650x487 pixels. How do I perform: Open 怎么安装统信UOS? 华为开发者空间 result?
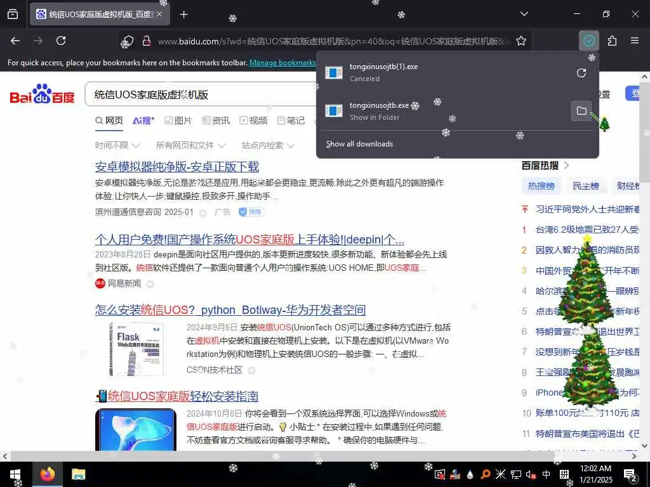230,309
